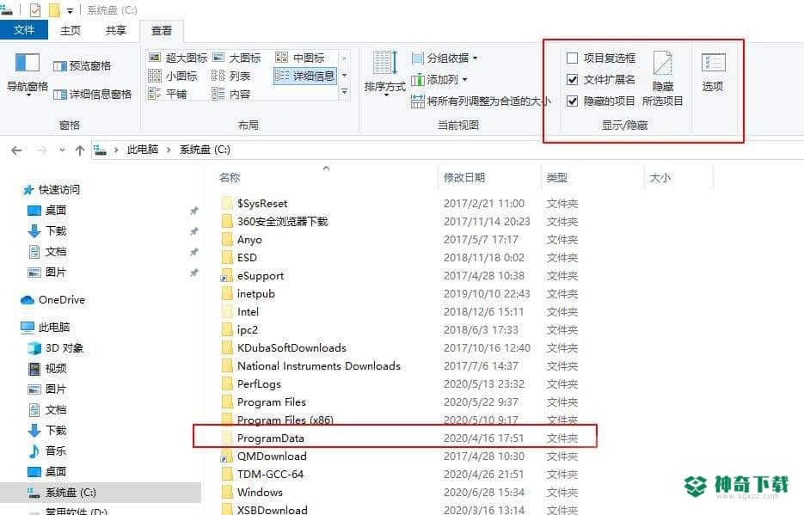Screen dimensions: 804x515
Task: Click the 隐藏所选项目 button
Action: (x=662, y=79)
